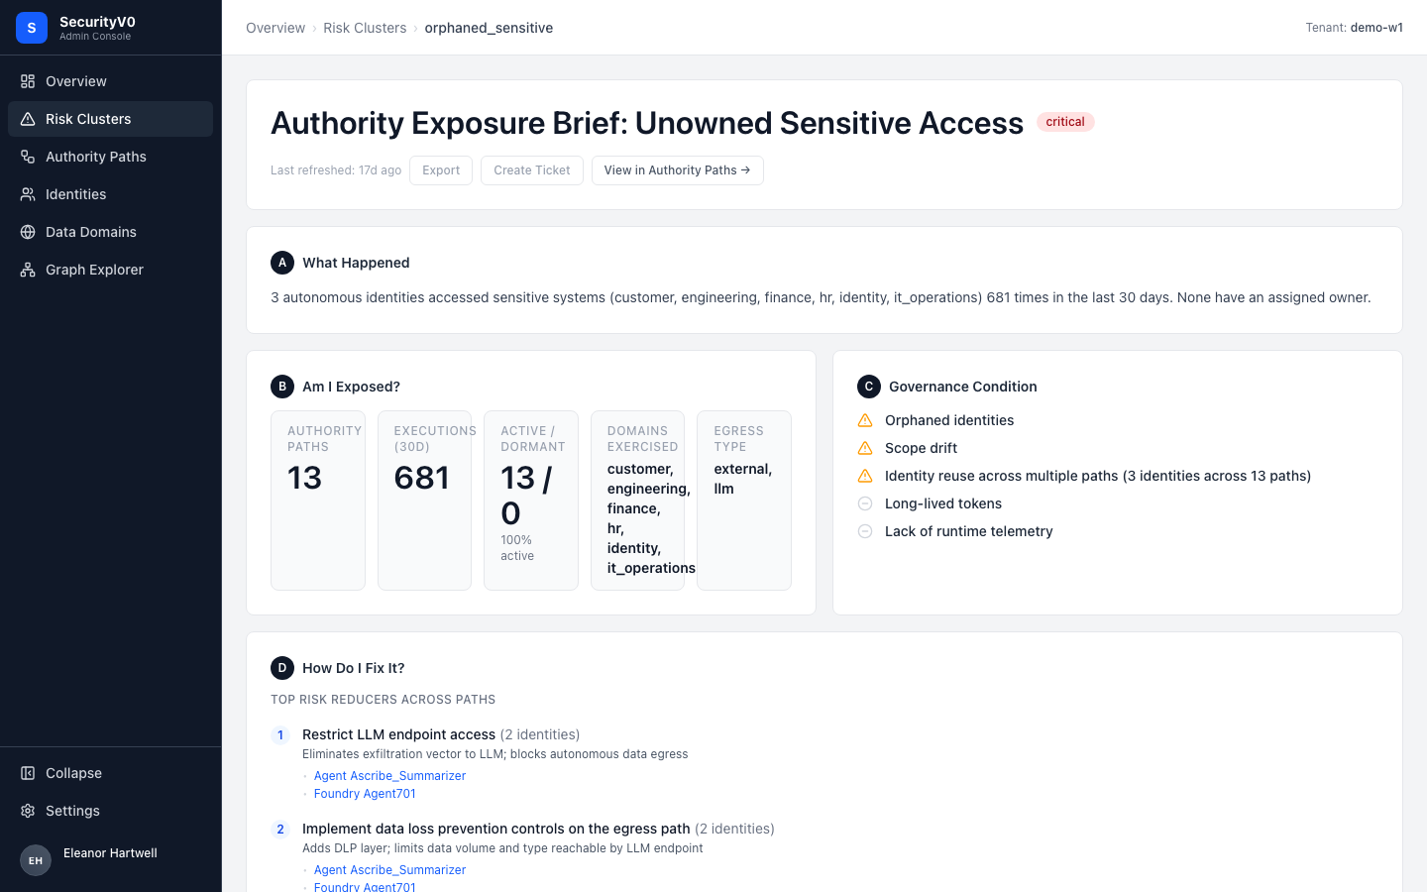The height and width of the screenshot is (892, 1427).
Task: Open Foundry Agent701 link under step 1
Action: coord(365,794)
